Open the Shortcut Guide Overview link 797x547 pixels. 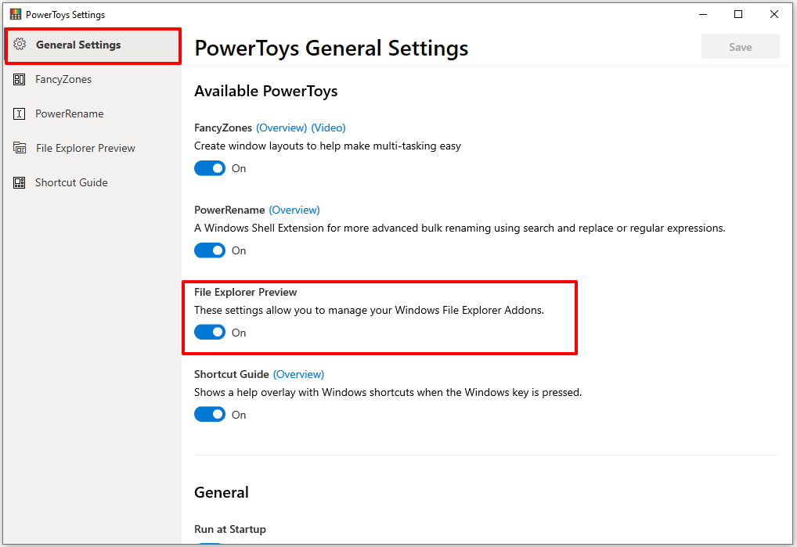click(298, 374)
